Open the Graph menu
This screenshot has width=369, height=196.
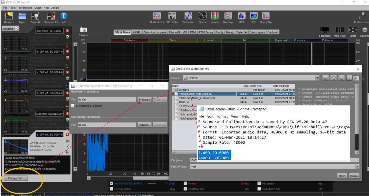coord(38,8)
